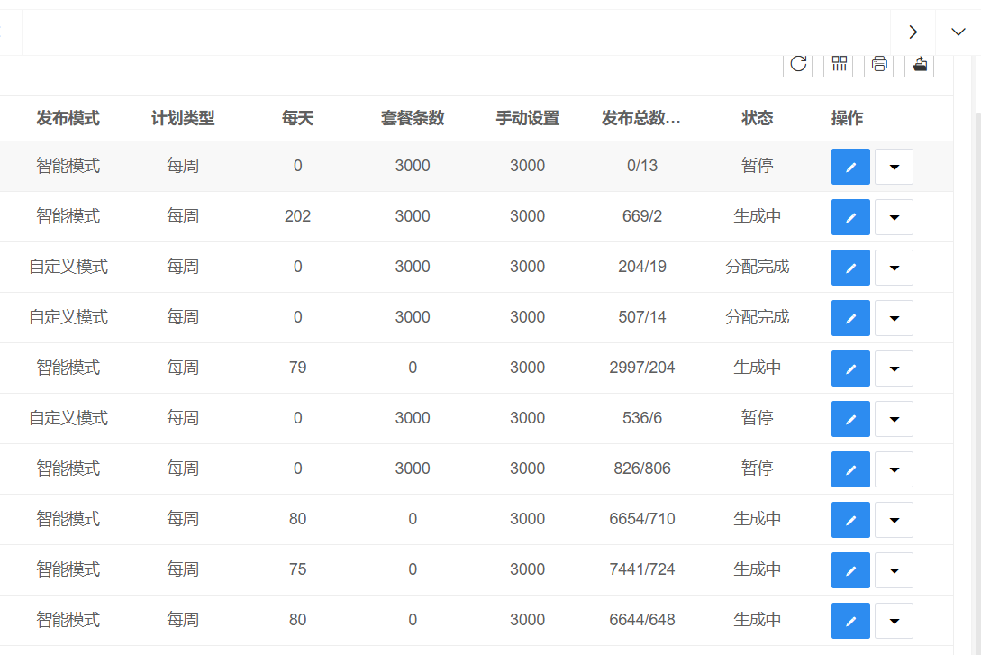Select the 6654/710 publish total cell
This screenshot has height=655, width=981.
click(x=642, y=519)
